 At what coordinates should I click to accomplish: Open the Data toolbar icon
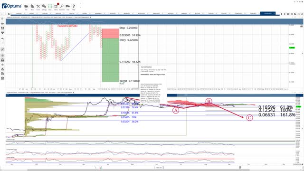pos(50,6)
